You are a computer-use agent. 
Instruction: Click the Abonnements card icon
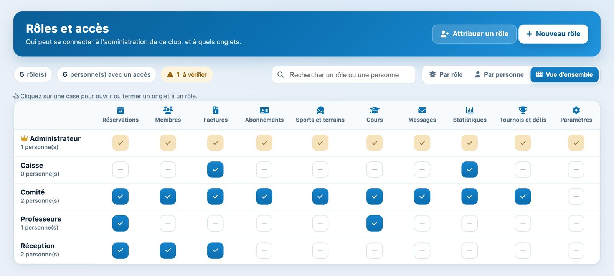tap(264, 110)
